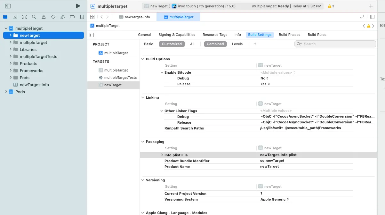Open the Issue navigator warning icon

44,17
